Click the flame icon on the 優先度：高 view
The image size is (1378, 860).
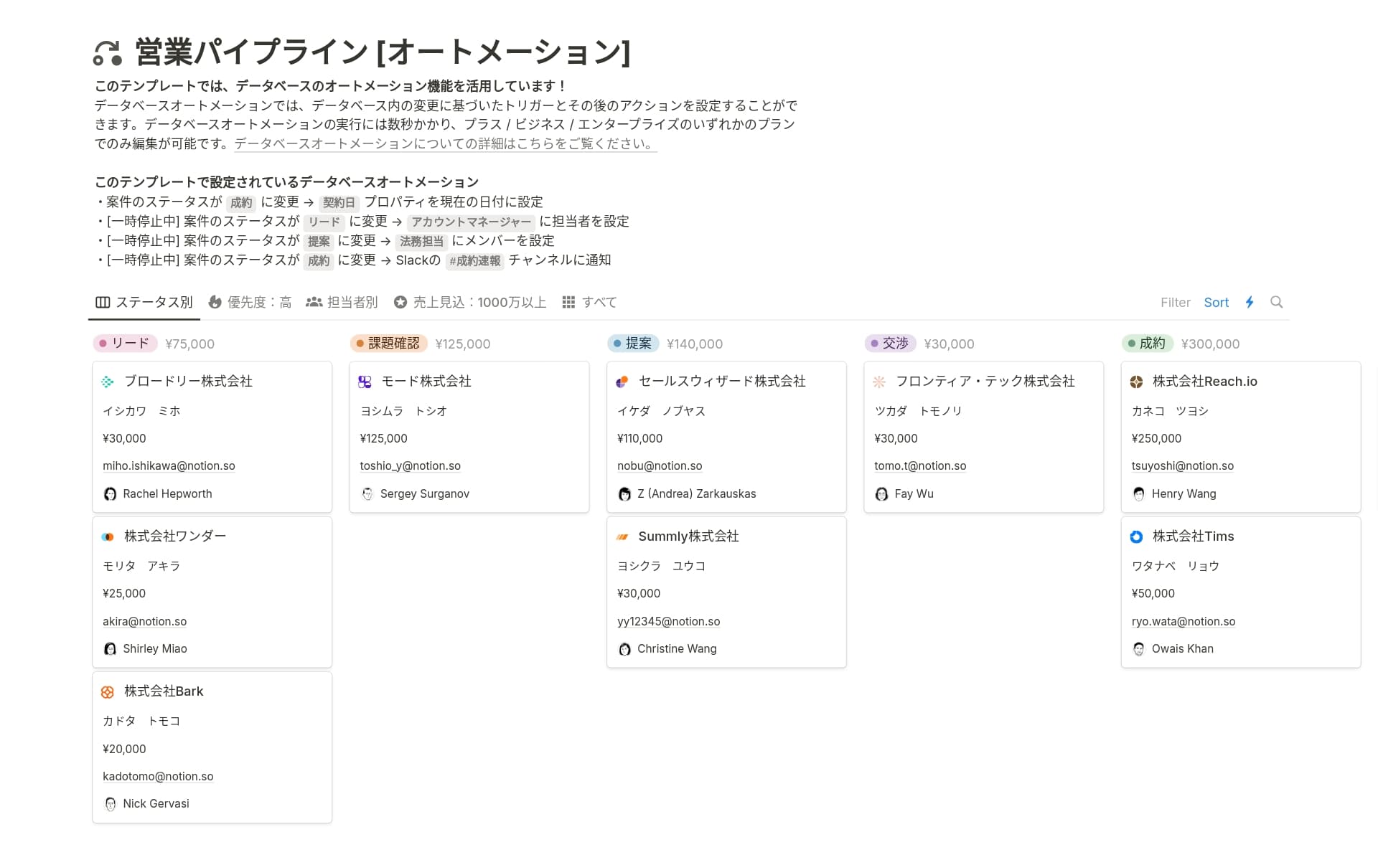(215, 302)
